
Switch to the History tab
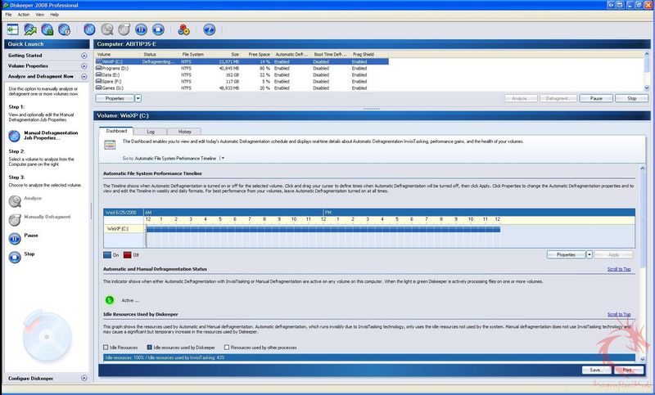coord(184,132)
